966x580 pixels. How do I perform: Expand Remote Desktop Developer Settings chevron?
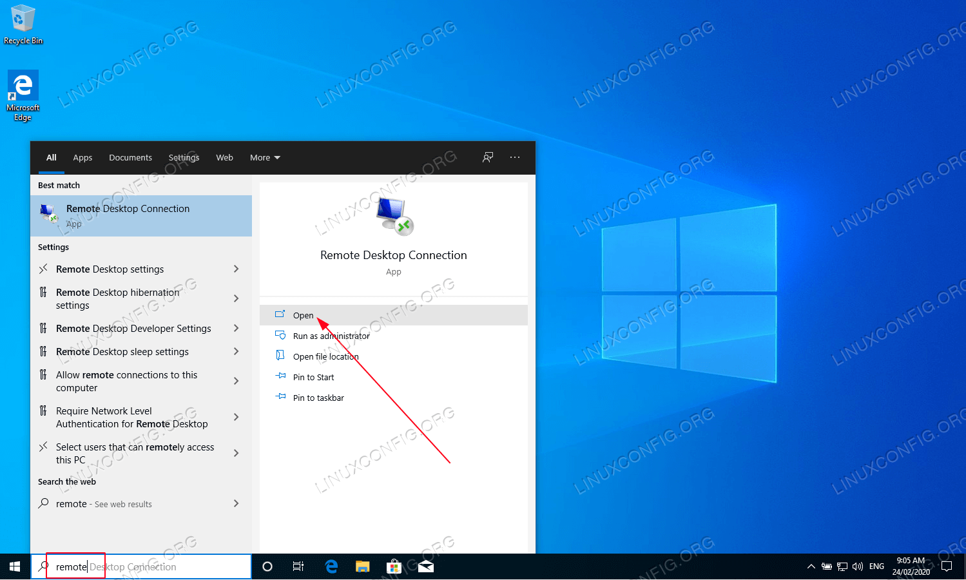coord(236,329)
